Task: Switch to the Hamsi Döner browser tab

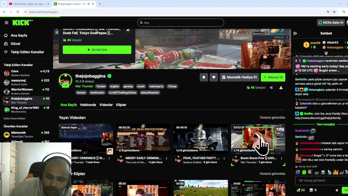Action: tap(29, 4)
